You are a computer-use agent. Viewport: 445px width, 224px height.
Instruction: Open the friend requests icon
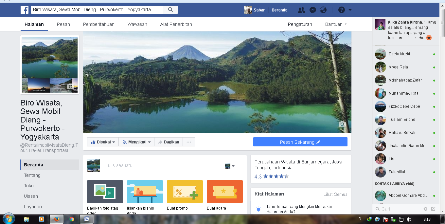click(301, 10)
